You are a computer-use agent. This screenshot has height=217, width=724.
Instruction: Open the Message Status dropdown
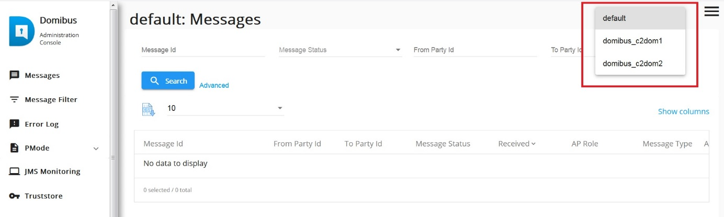coord(340,50)
